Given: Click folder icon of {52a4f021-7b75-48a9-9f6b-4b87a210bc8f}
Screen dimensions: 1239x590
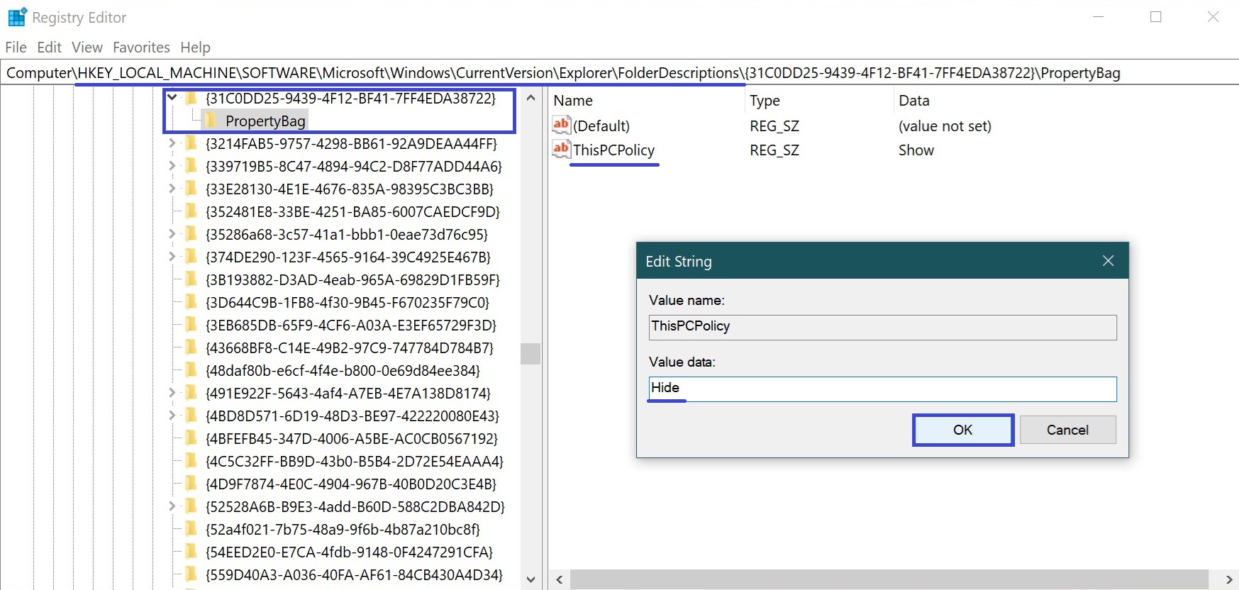Looking at the screenshot, I should (x=191, y=529).
